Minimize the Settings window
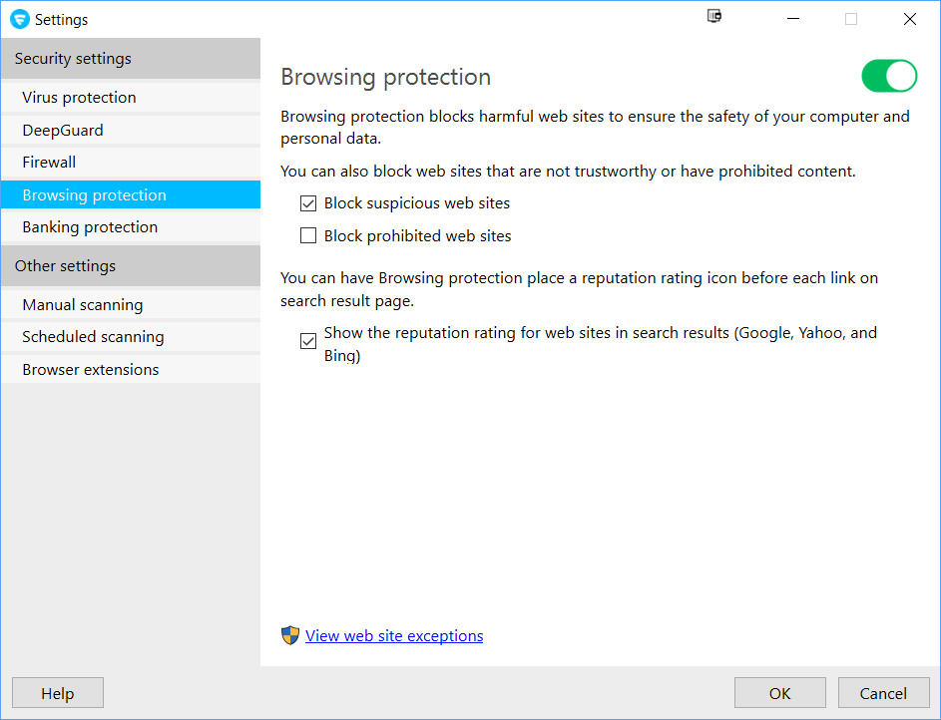Image resolution: width=941 pixels, height=720 pixels. tap(792, 19)
